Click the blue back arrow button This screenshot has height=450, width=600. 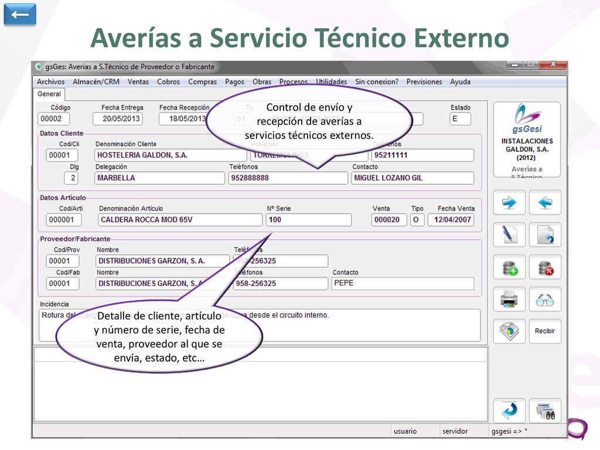(x=20, y=15)
